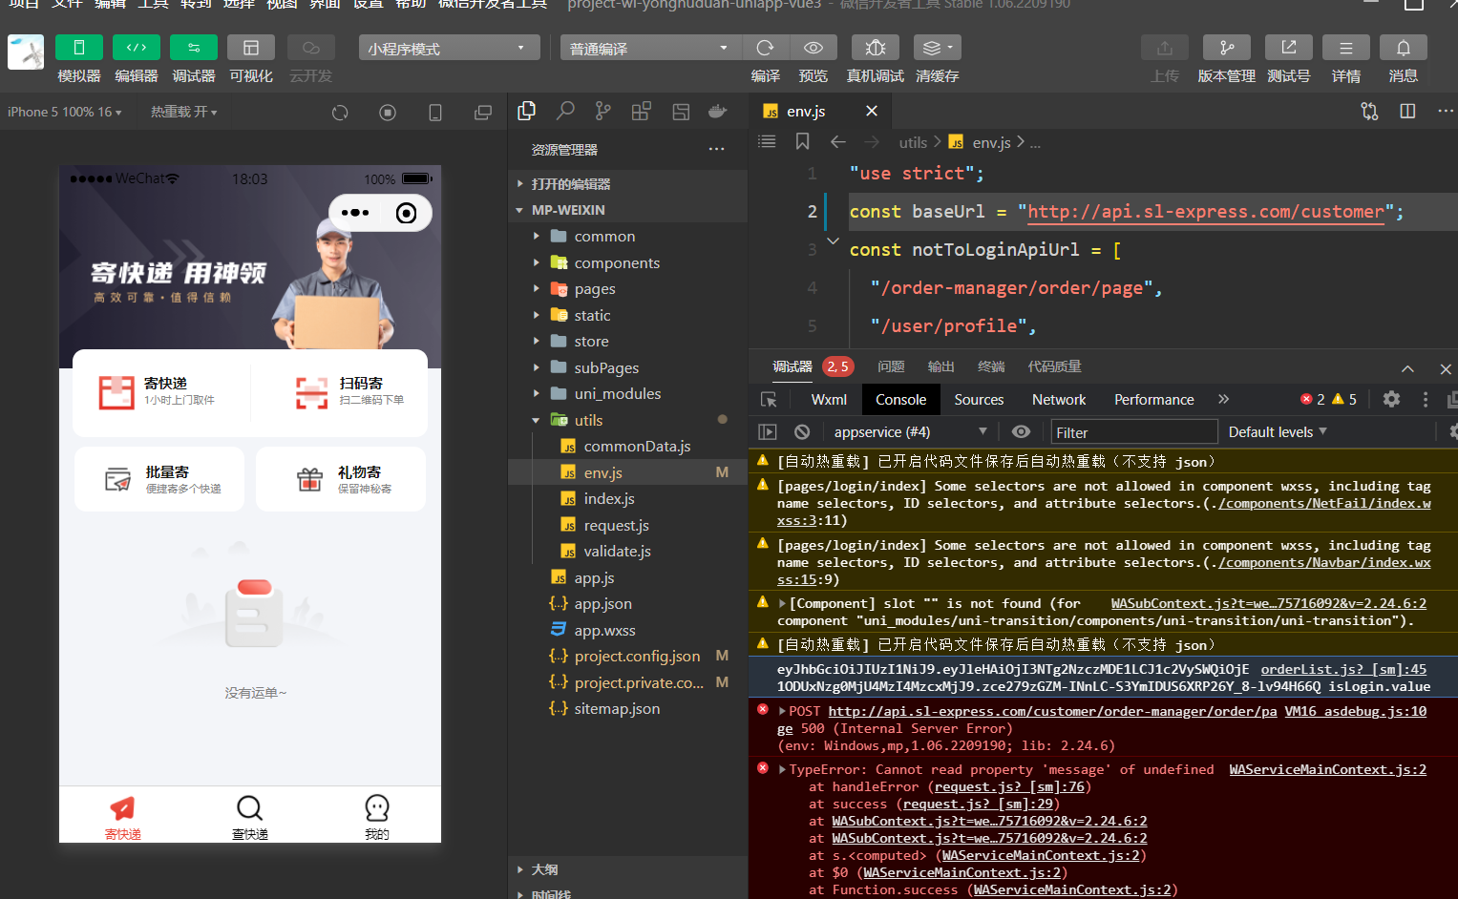Open the Wxml devtools tab

click(x=829, y=400)
